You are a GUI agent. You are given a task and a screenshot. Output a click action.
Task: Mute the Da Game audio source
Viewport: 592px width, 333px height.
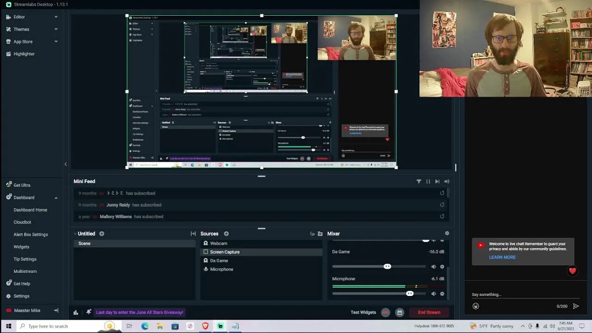(x=433, y=266)
